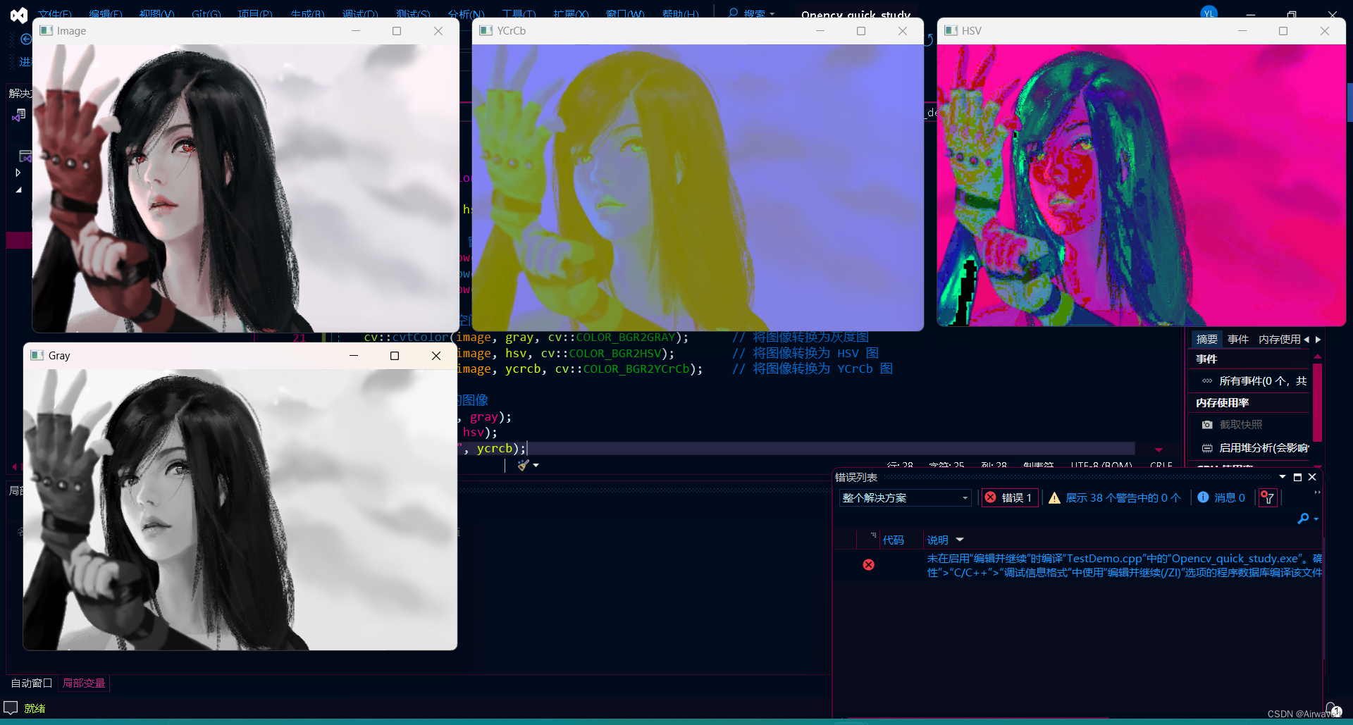This screenshot has height=725, width=1353.
Task: Switch to the Autos window tab
Action: click(32, 683)
